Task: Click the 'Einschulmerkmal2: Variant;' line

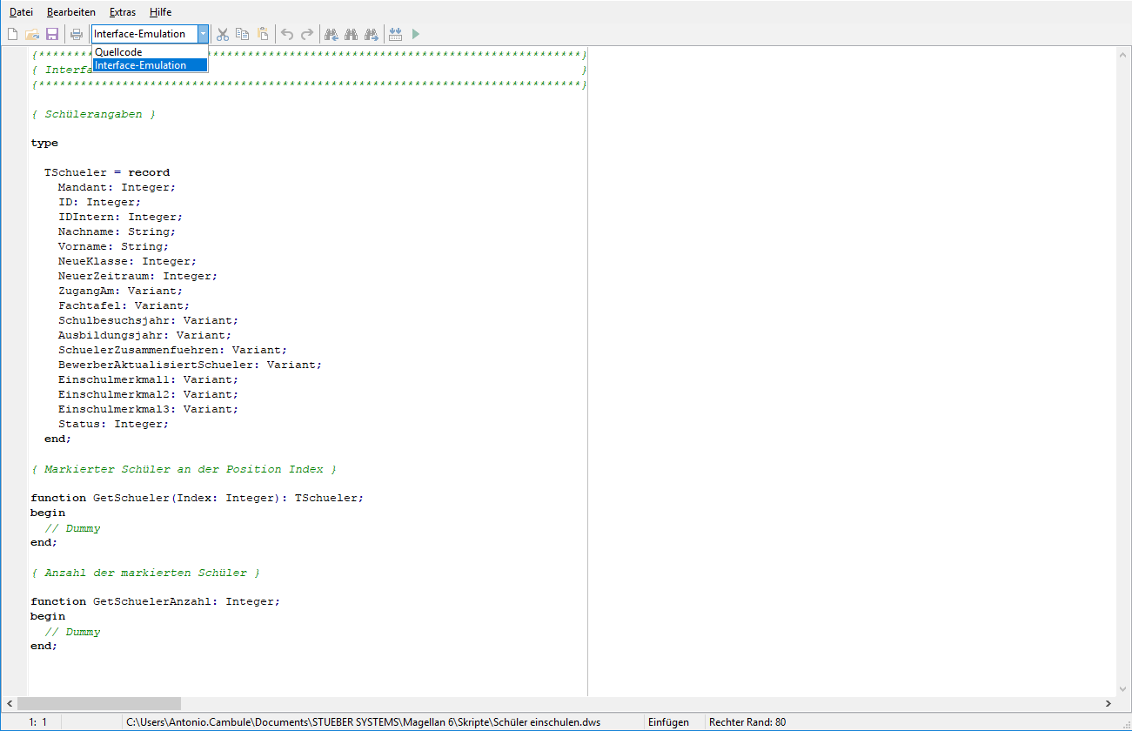Action: pyautogui.click(x=148, y=394)
